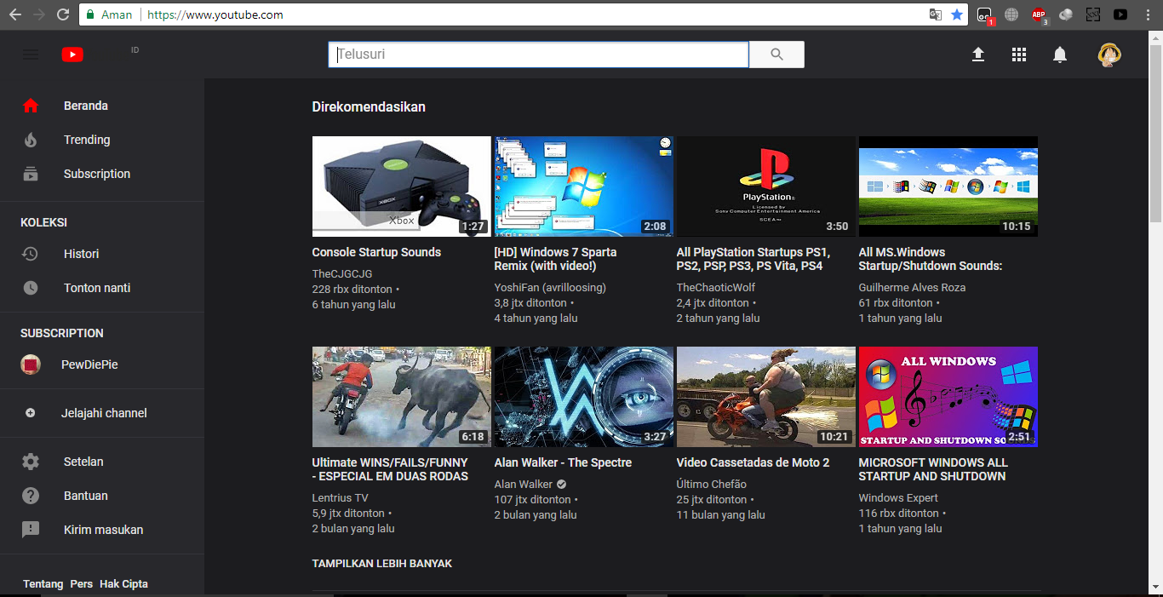1163x597 pixels.
Task: Open the YouTube apps grid
Action: coord(1019,55)
